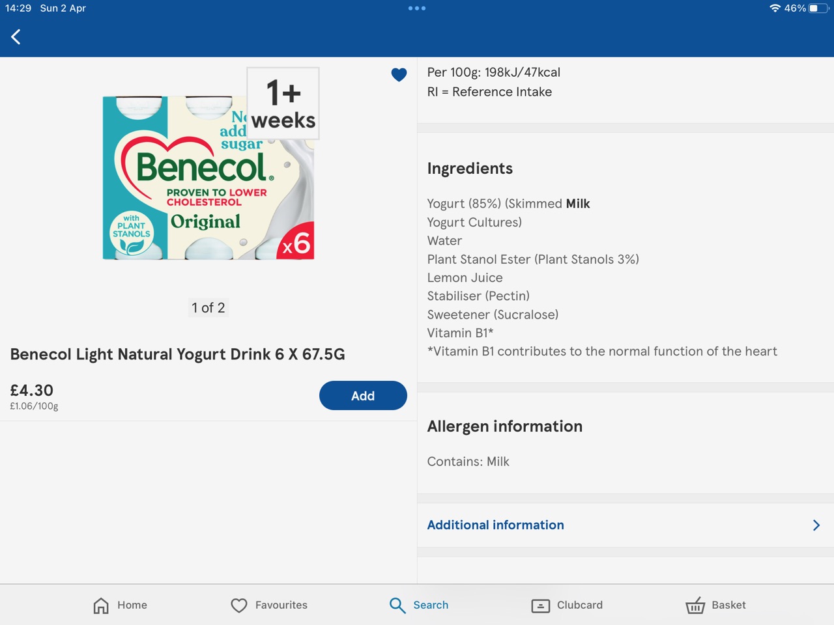834x625 pixels.
Task: Tap the battery status indicator
Action: tap(820, 8)
